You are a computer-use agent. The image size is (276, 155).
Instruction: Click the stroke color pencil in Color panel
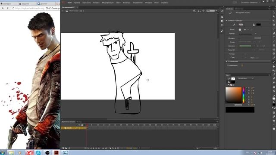click(x=229, y=78)
